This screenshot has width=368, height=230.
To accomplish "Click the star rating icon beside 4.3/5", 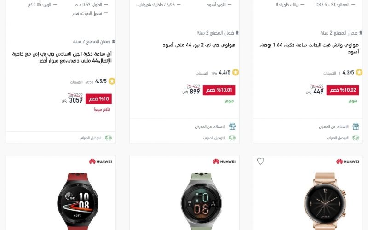I will tap(359, 72).
